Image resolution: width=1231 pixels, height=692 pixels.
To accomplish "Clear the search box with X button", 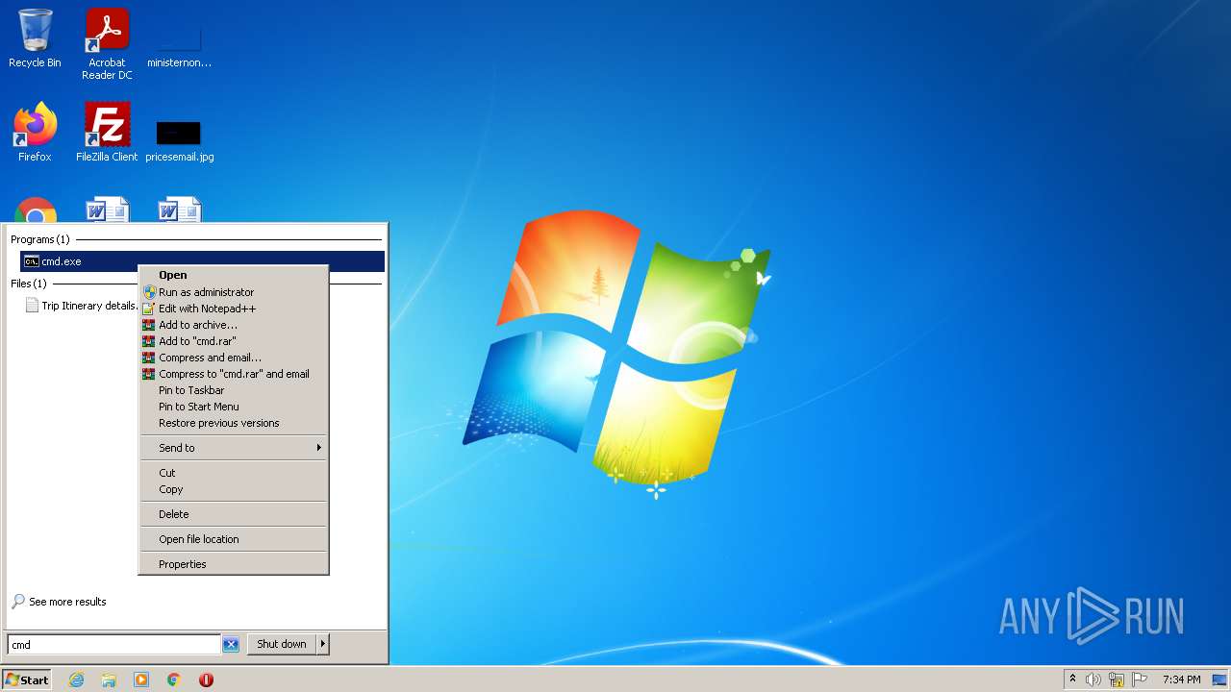I will [231, 645].
